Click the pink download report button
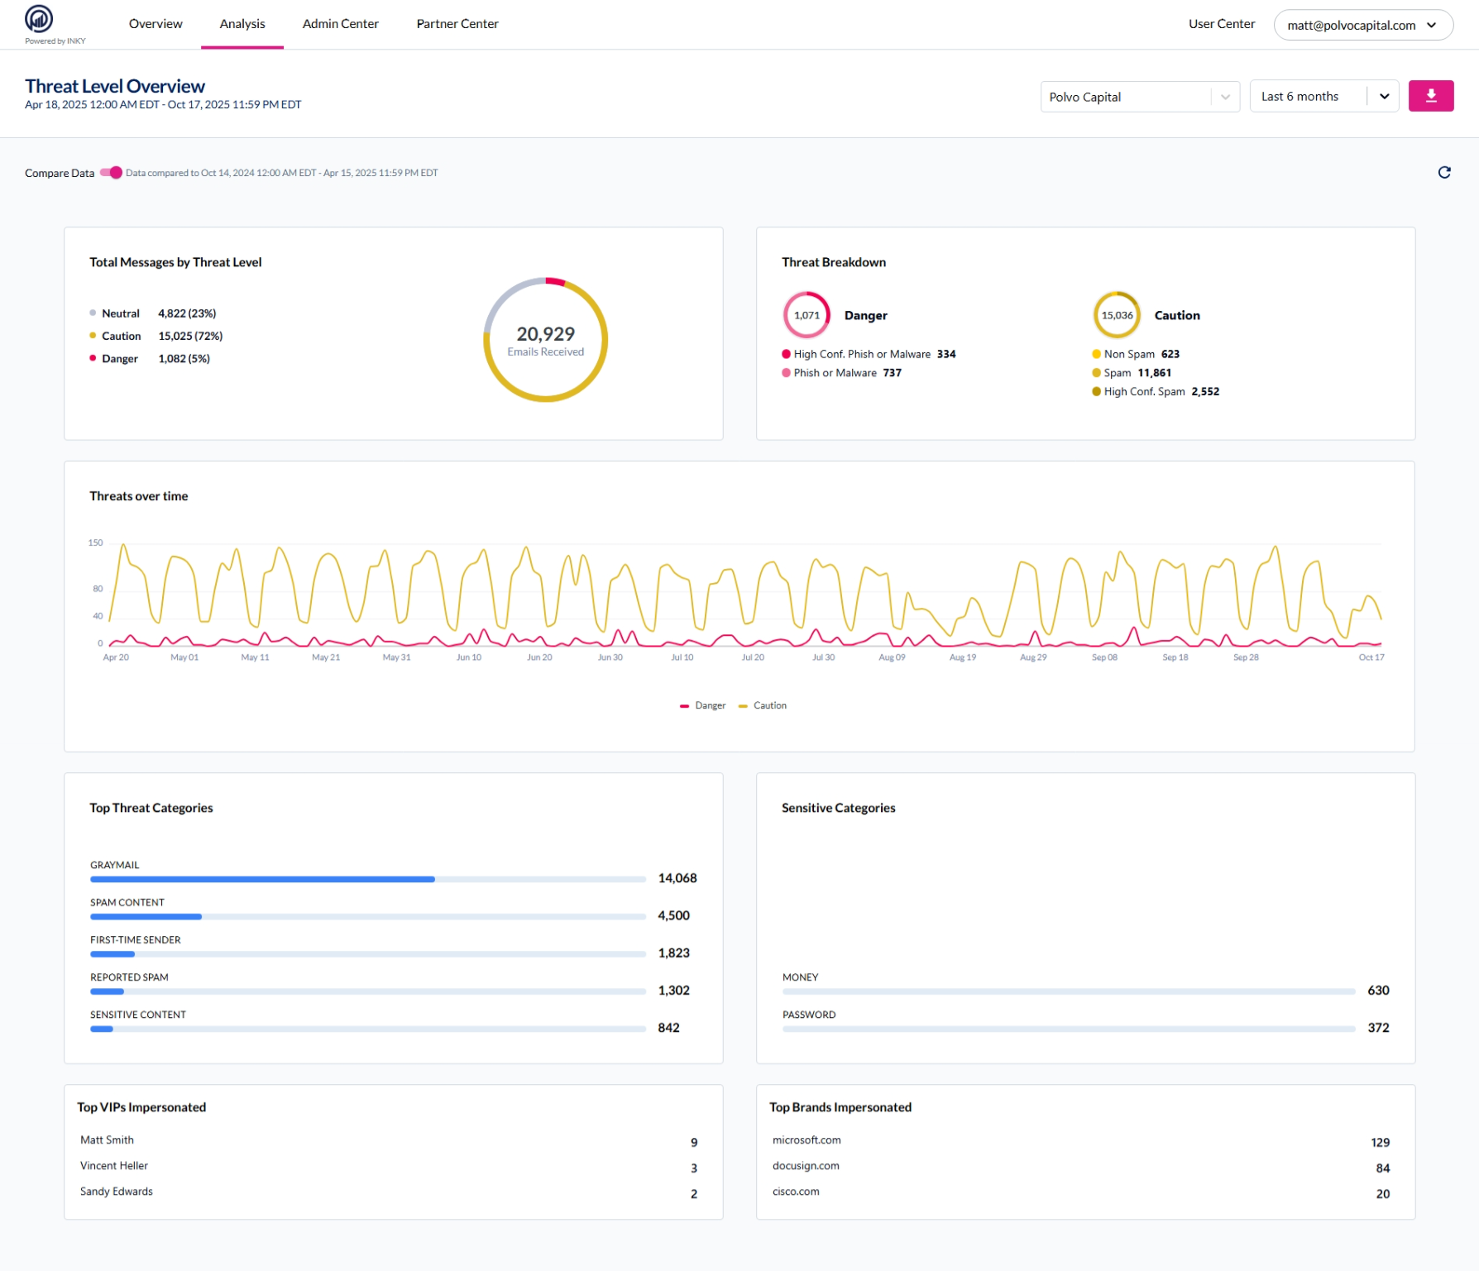This screenshot has height=1271, width=1479. click(1430, 96)
